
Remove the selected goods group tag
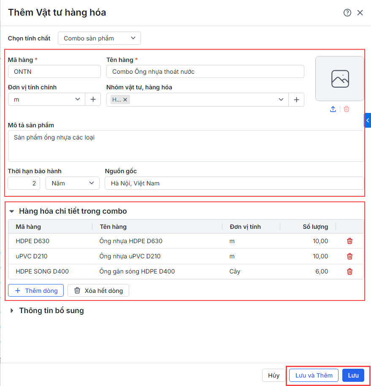125,100
